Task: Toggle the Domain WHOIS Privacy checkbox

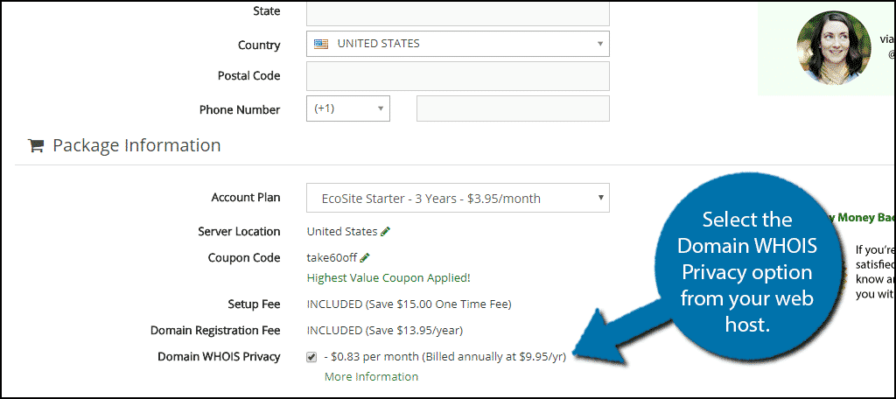Action: (311, 357)
